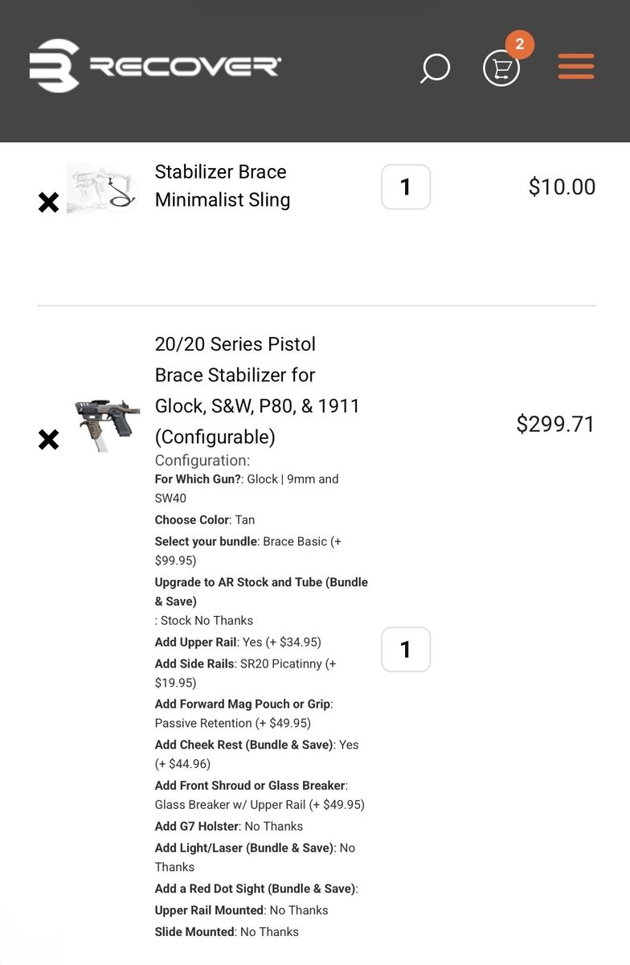Click the quantity field for the 20/20 Series brace
Image resolution: width=630 pixels, height=965 pixels.
click(406, 649)
